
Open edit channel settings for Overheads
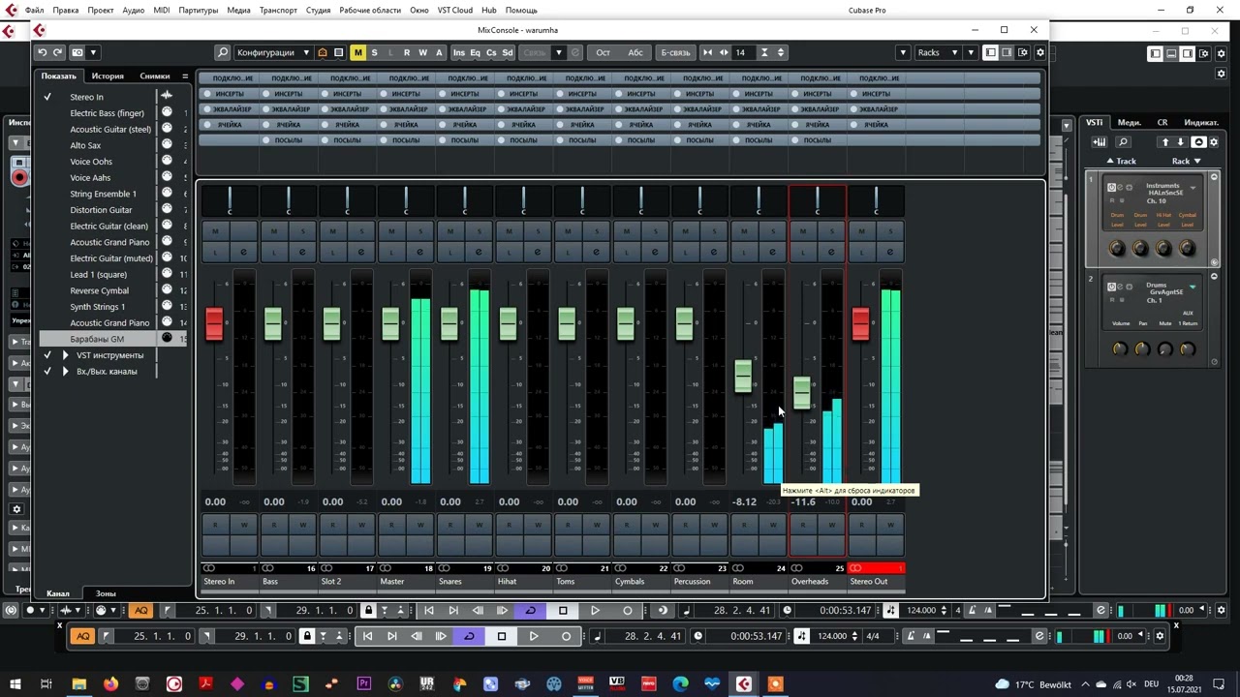click(832, 252)
